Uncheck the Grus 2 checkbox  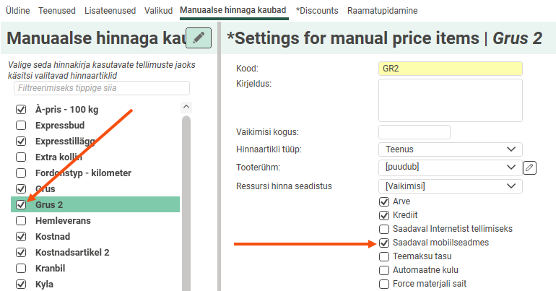pos(22,205)
